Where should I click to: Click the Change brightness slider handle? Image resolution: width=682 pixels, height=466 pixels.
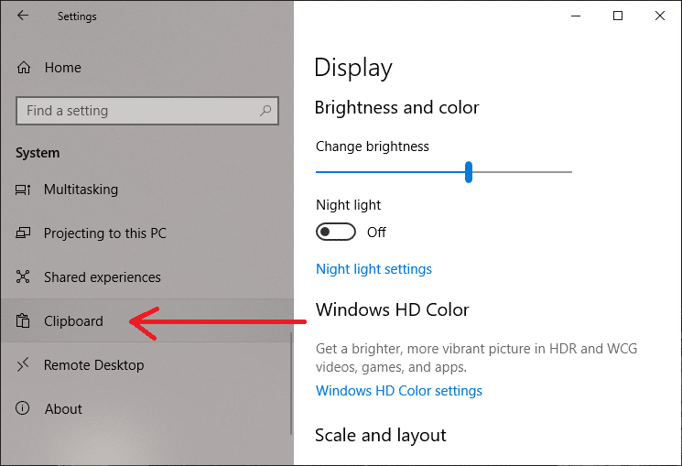pyautogui.click(x=469, y=171)
